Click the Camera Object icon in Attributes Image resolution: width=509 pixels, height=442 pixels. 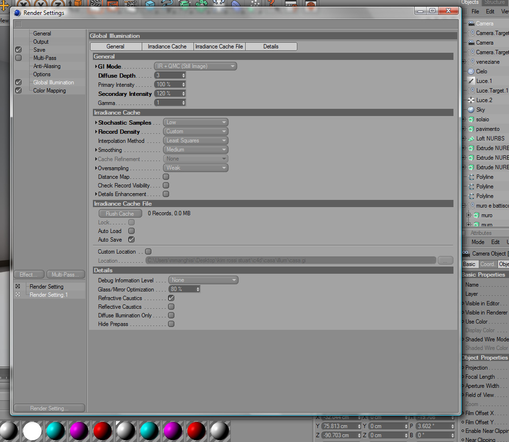466,253
